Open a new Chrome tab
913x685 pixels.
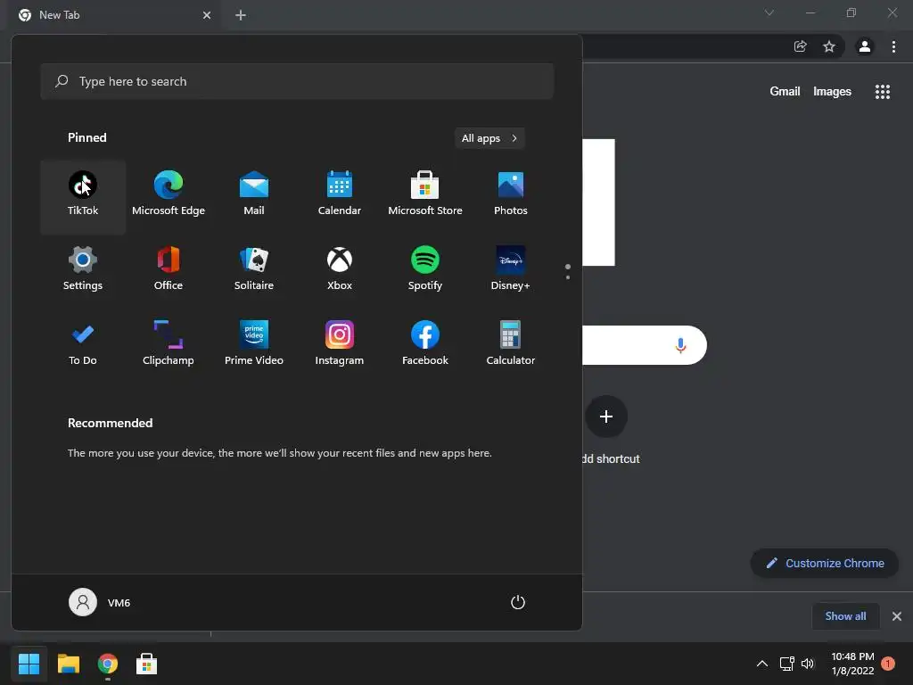pos(241,15)
